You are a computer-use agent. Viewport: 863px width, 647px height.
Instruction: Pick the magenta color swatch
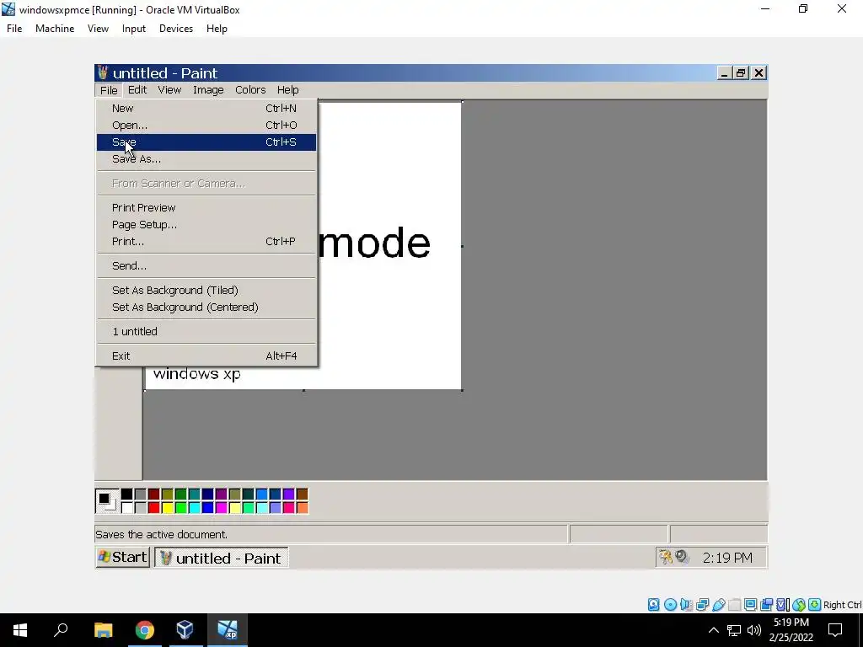[222, 507]
